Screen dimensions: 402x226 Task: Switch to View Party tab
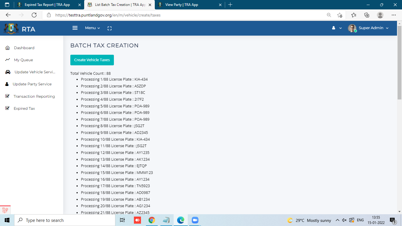coord(190,5)
